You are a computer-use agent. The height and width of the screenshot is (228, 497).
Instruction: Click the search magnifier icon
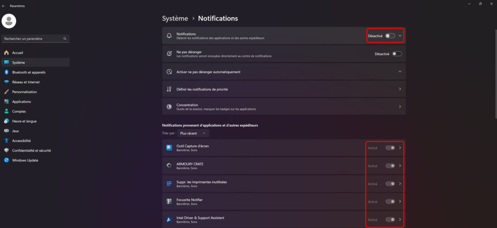[65, 39]
